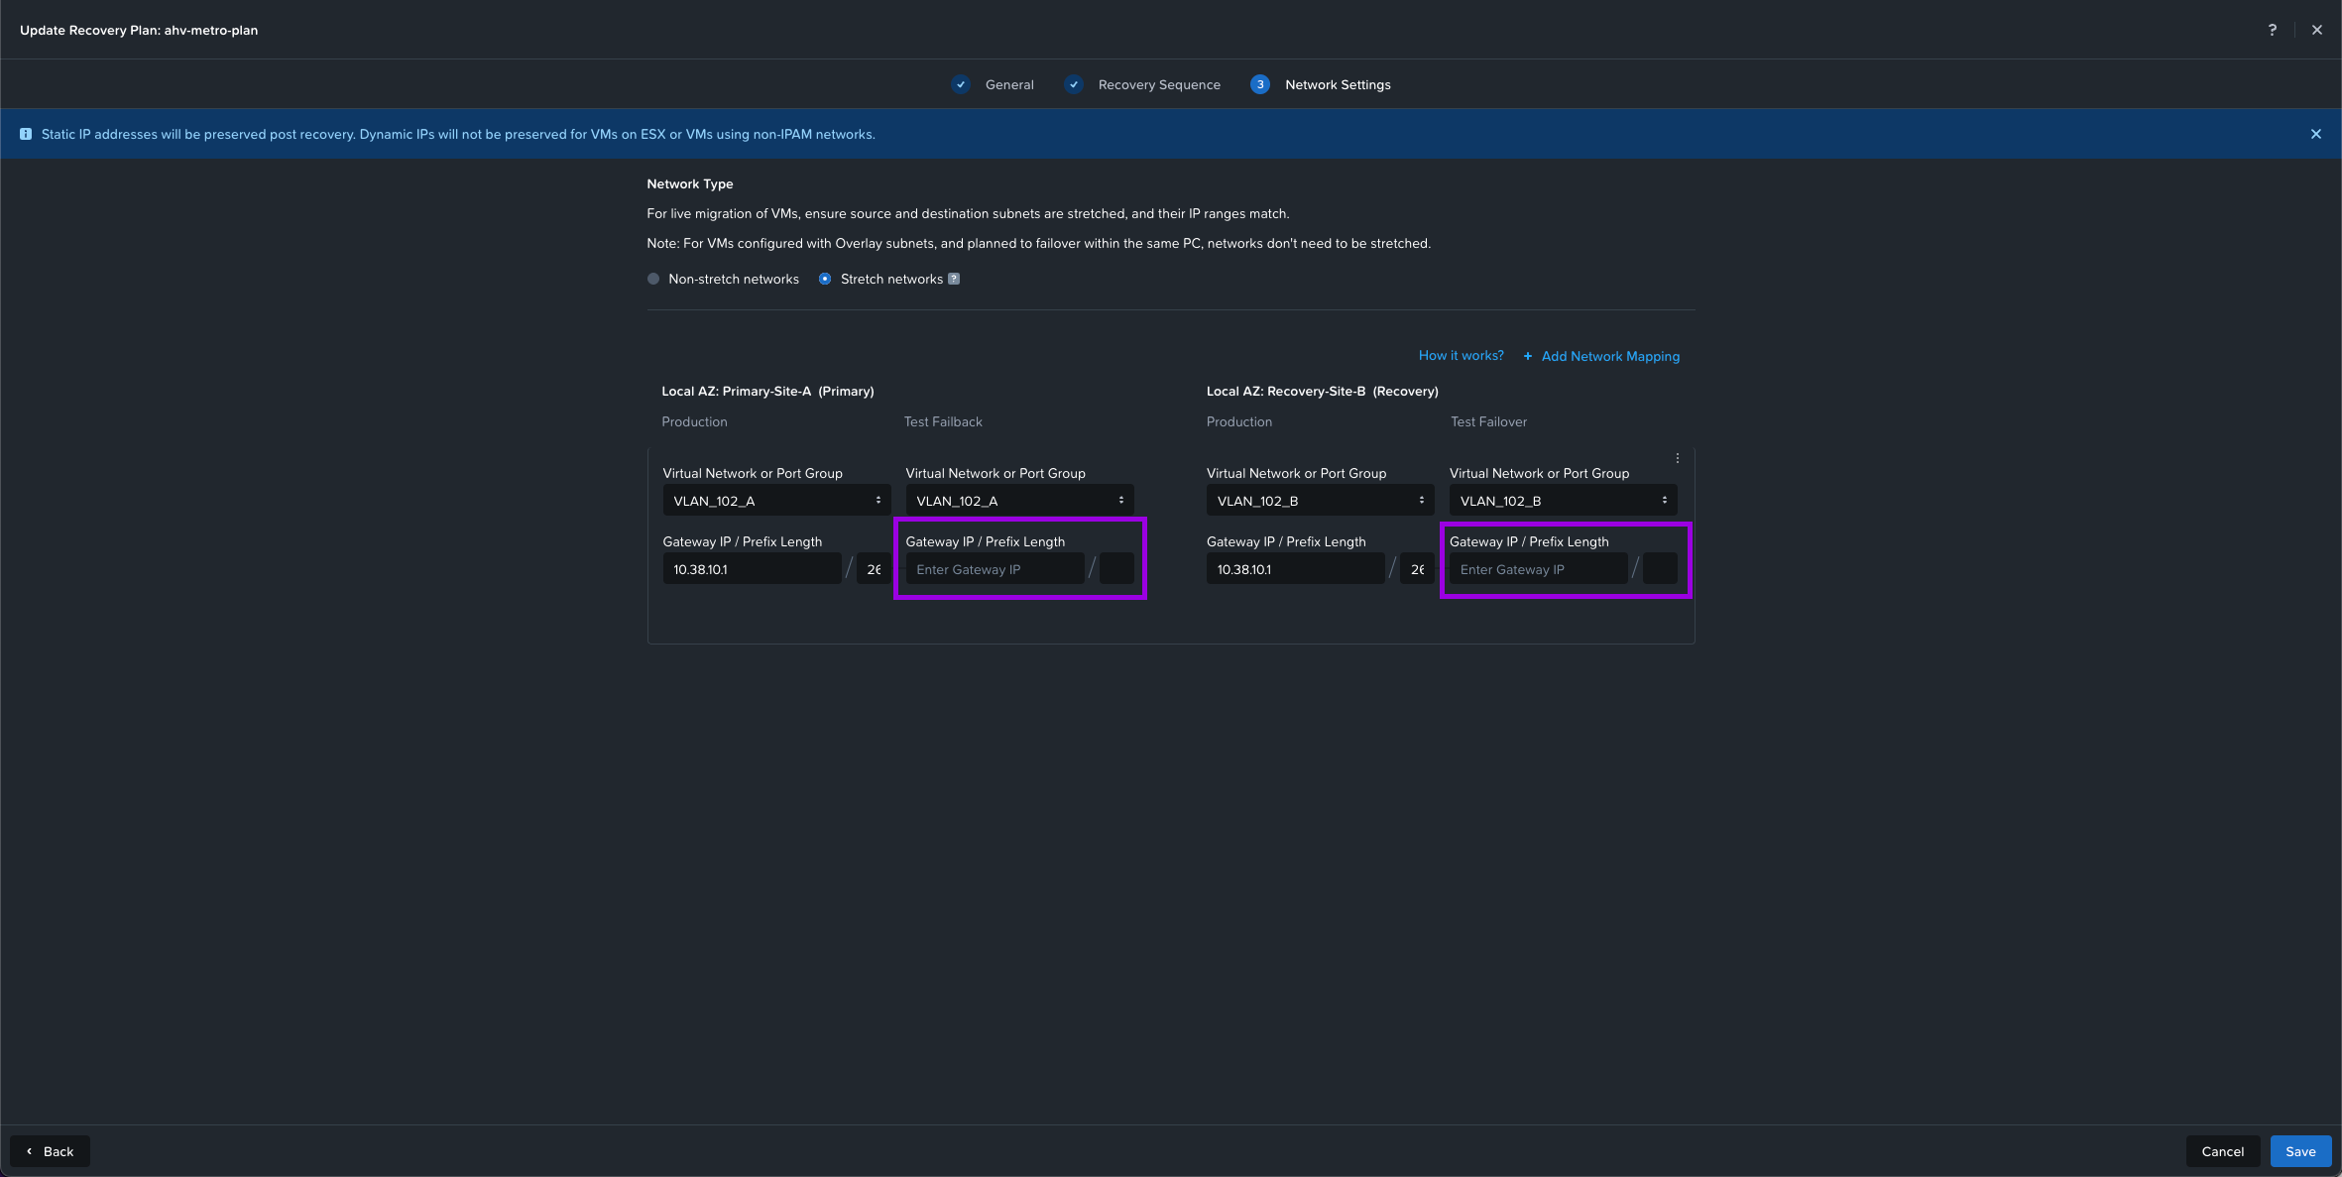
Task: Open Stretch networks help tooltip icon
Action: tap(954, 279)
